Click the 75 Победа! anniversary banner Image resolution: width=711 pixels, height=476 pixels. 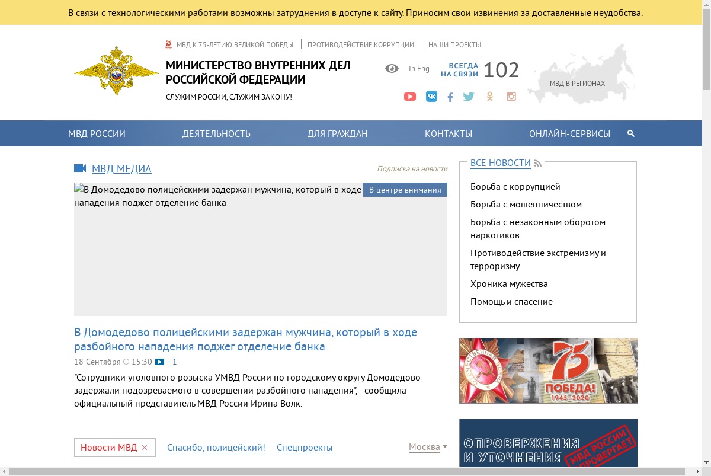pos(549,370)
